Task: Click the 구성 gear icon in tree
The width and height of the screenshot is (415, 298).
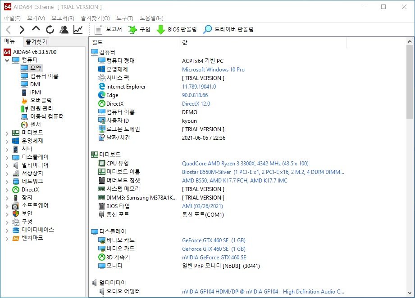Action: tap(16, 222)
